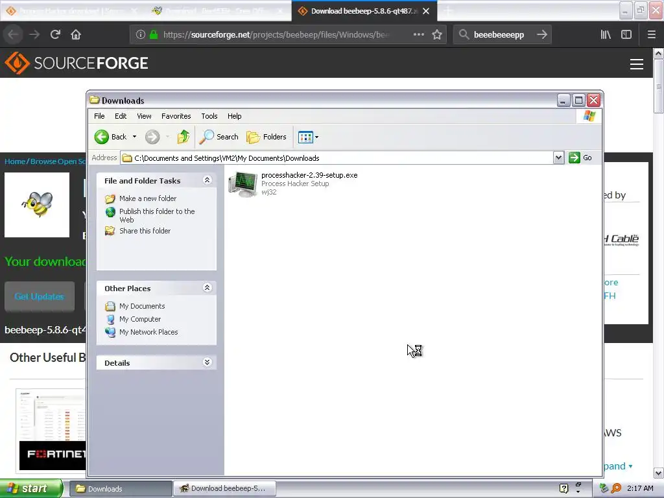Click the address bar path field
664x498 pixels.
337,158
